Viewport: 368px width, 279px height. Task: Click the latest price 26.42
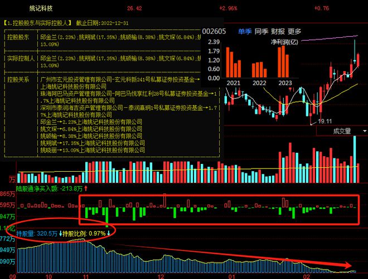[134, 8]
